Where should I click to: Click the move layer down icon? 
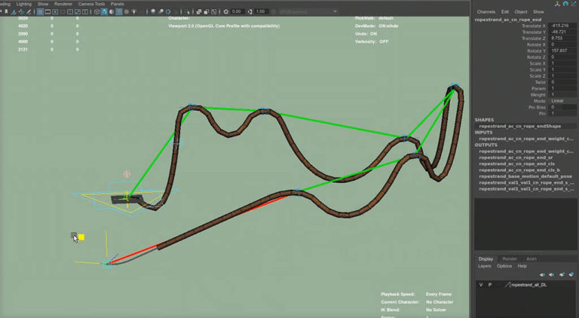click(552, 275)
